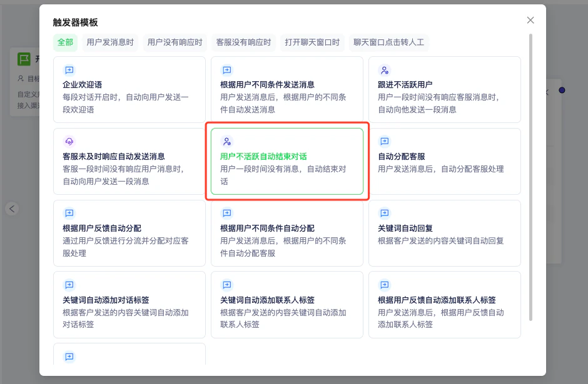
Task: Choose 根据用户不同条件自动分配 template title
Action: [267, 229]
